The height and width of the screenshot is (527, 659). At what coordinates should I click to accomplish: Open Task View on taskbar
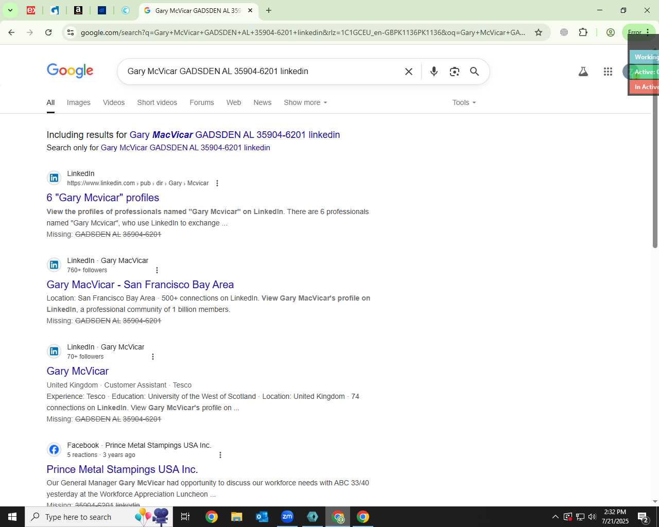tap(185, 517)
